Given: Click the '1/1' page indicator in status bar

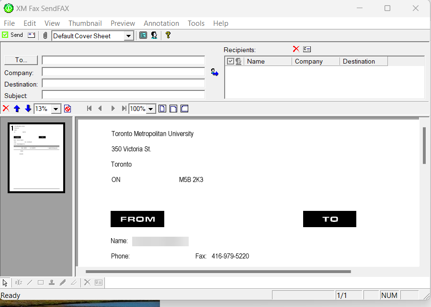Looking at the screenshot, I should pos(341,296).
